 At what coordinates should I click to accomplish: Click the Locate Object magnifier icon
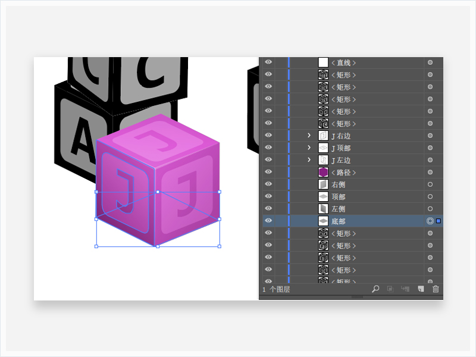pyautogui.click(x=375, y=289)
